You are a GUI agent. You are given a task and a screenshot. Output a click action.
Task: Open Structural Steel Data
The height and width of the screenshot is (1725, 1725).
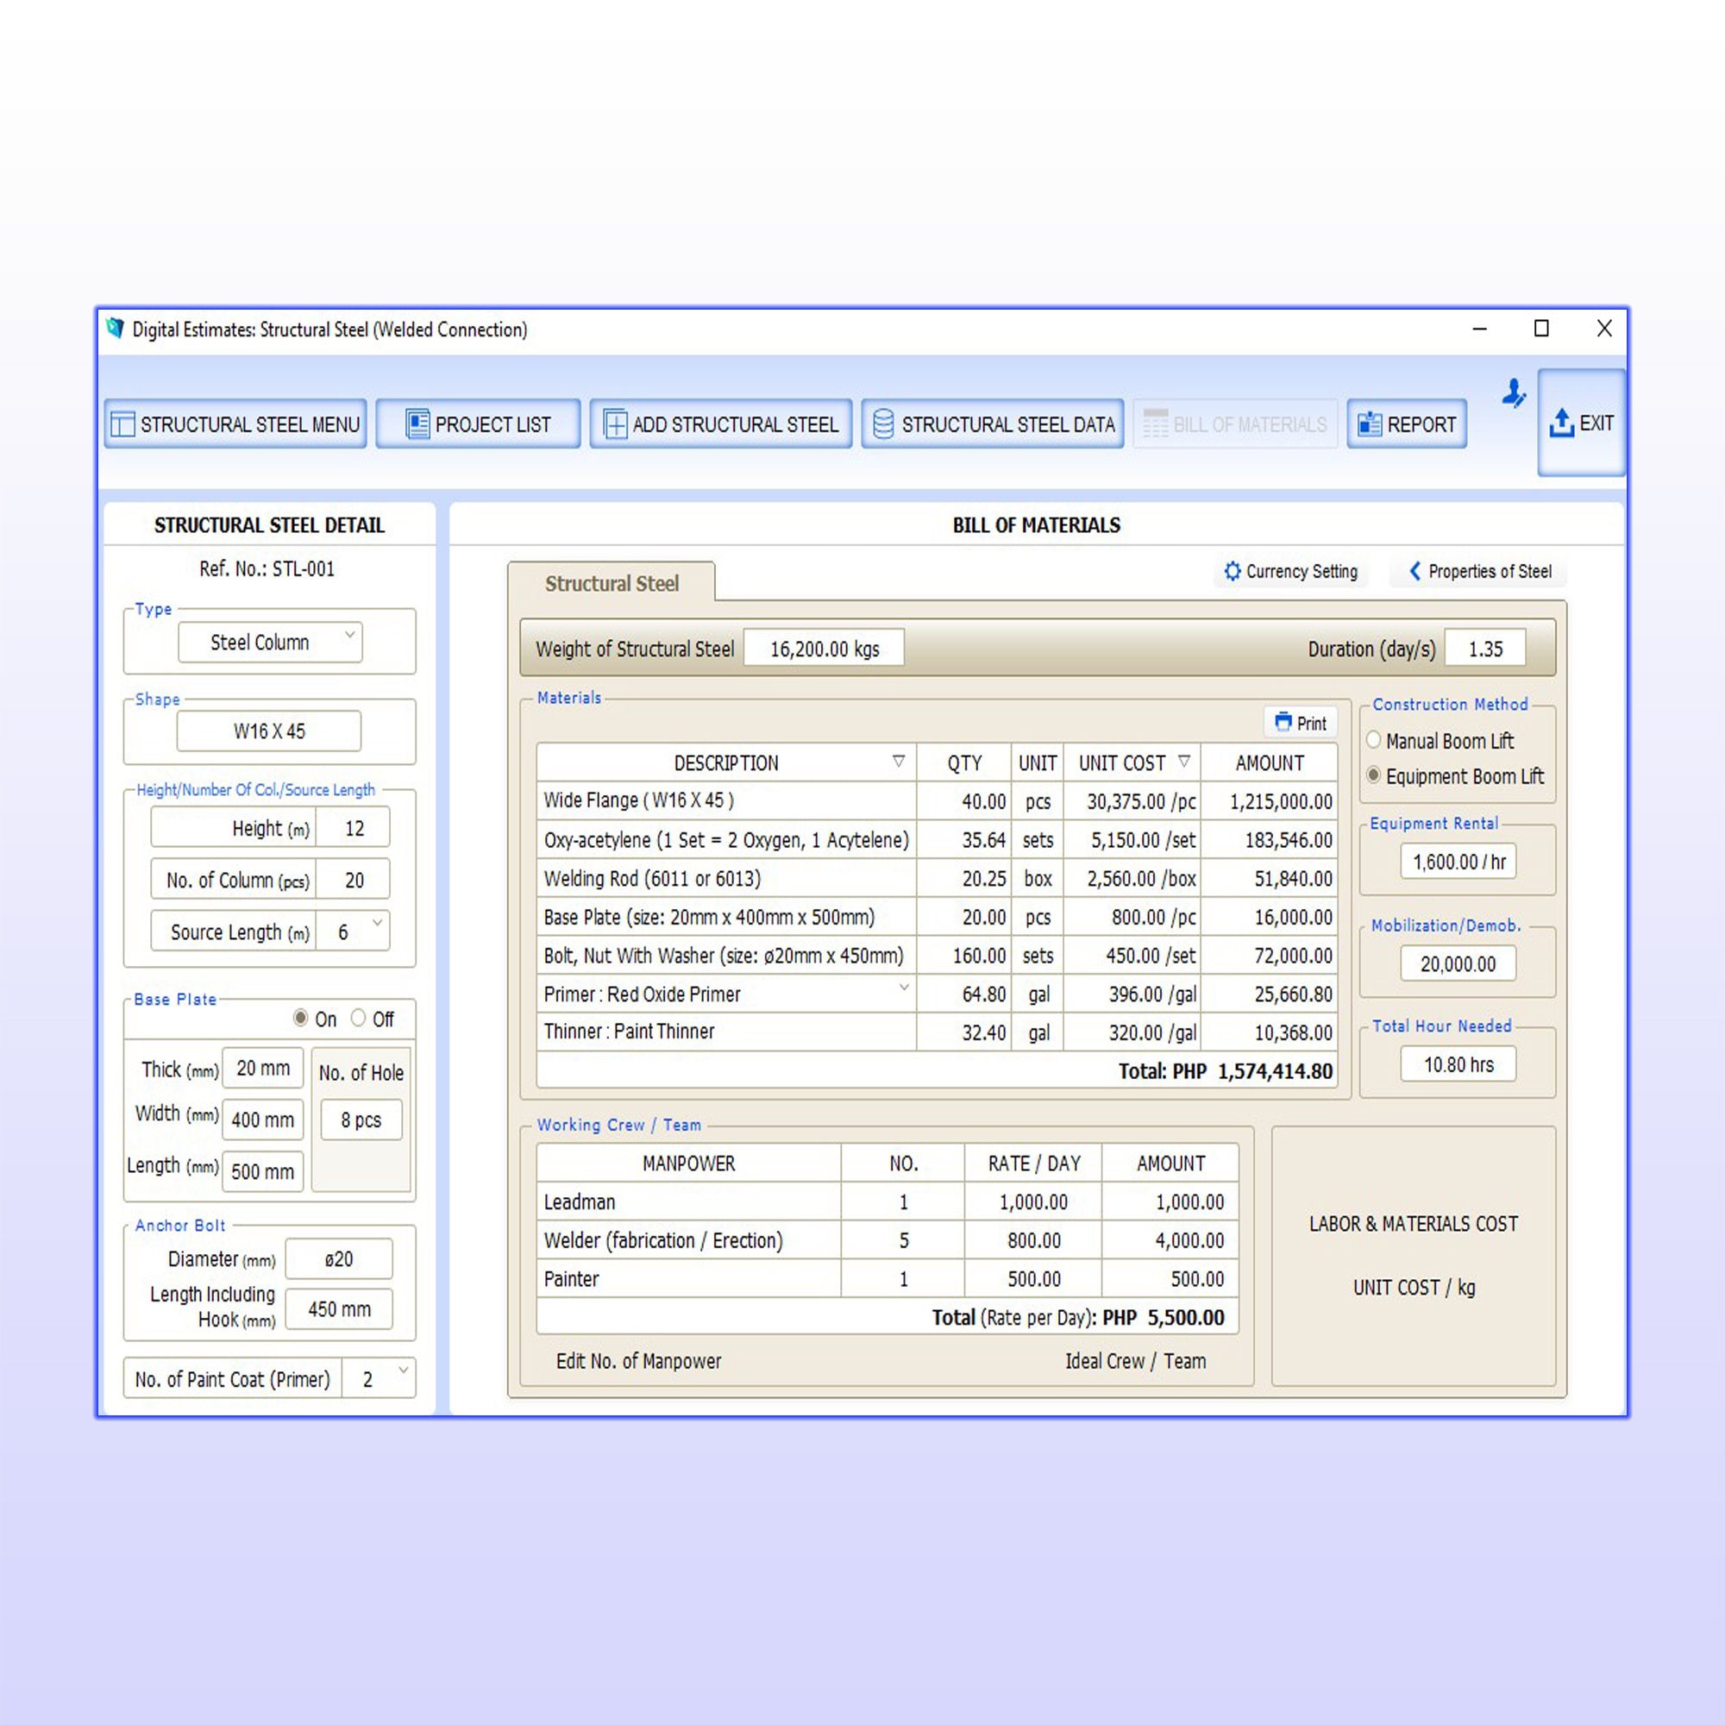tap(992, 425)
